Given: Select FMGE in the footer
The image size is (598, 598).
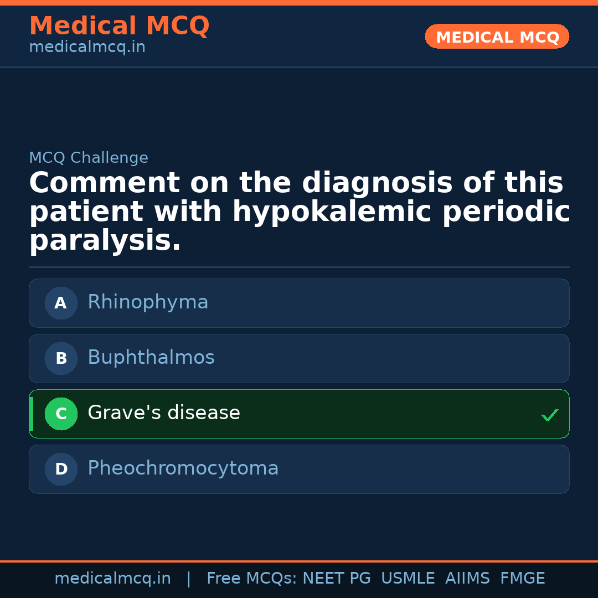Looking at the screenshot, I should (x=522, y=579).
